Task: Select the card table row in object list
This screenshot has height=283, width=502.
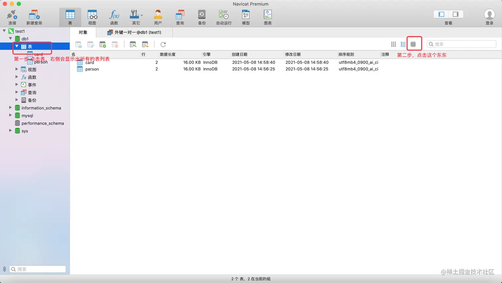Action: pyautogui.click(x=286, y=62)
